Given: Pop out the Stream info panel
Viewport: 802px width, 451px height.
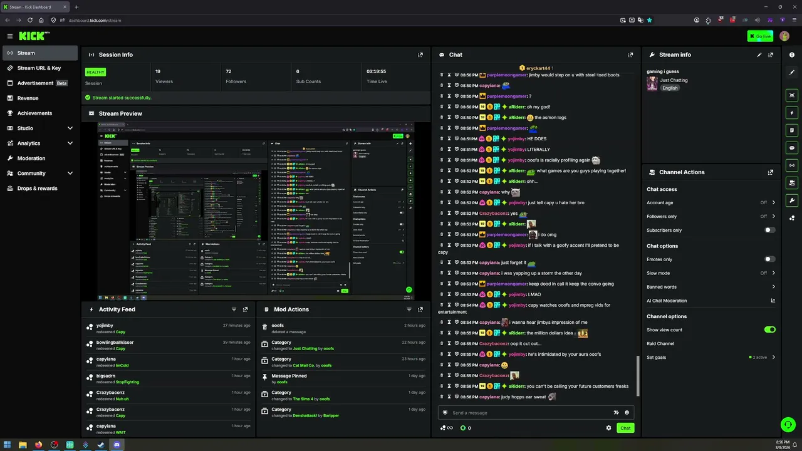Looking at the screenshot, I should click(x=771, y=55).
